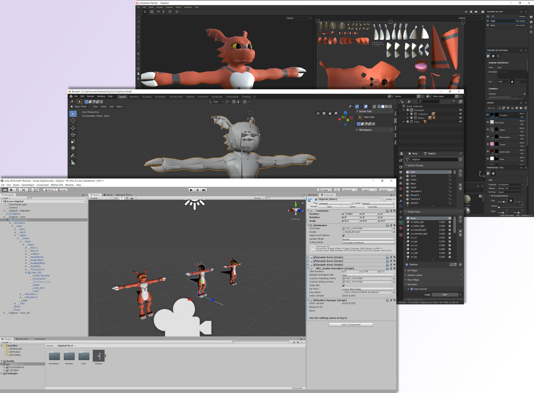The height and width of the screenshot is (393, 534).
Task: Open the Update Mode dropdown in Animator
Action: (369, 239)
